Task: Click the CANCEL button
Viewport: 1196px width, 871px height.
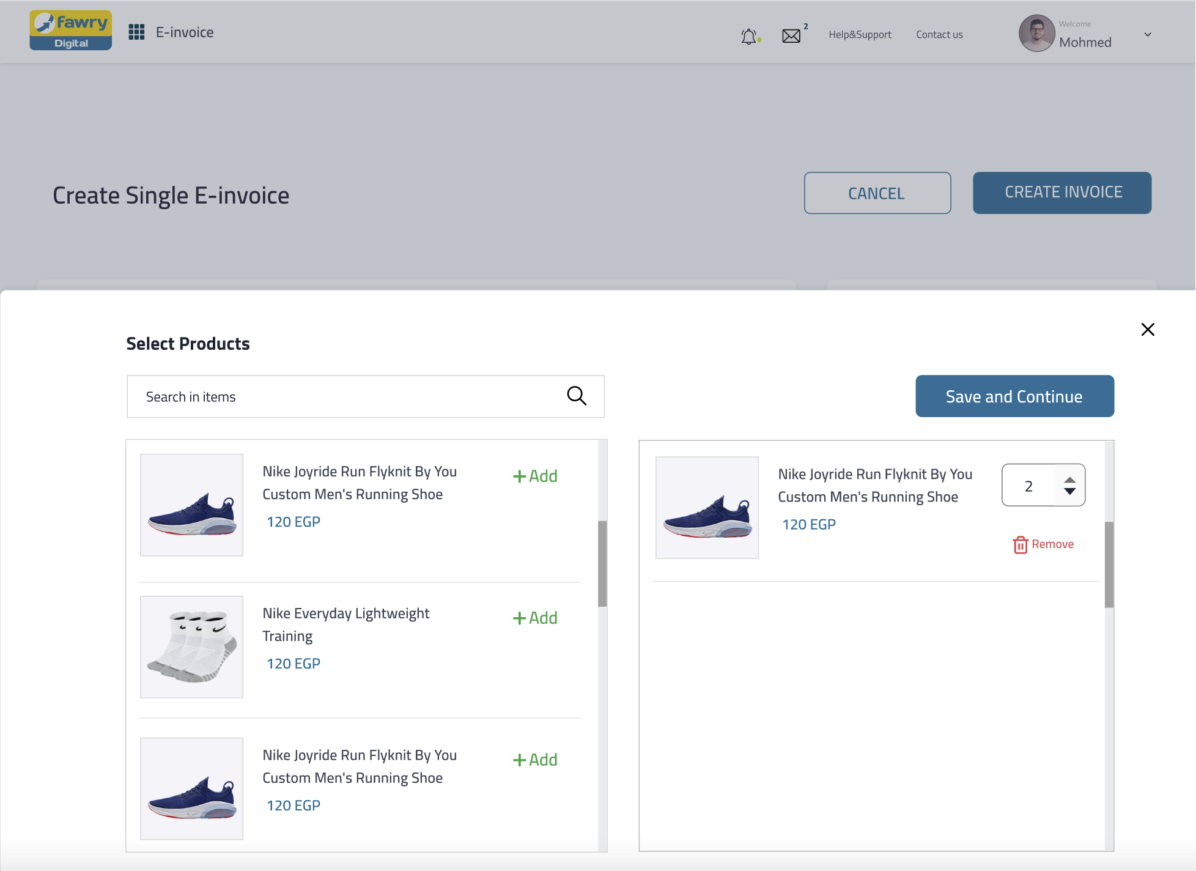Action: tap(877, 193)
